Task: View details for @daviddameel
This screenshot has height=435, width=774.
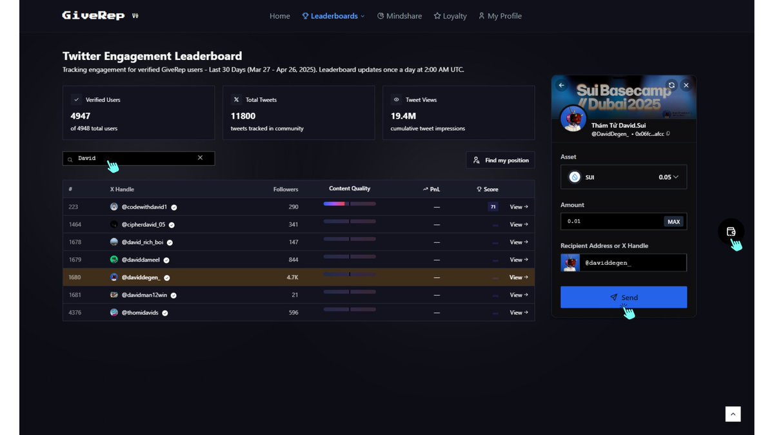Action: click(x=519, y=260)
